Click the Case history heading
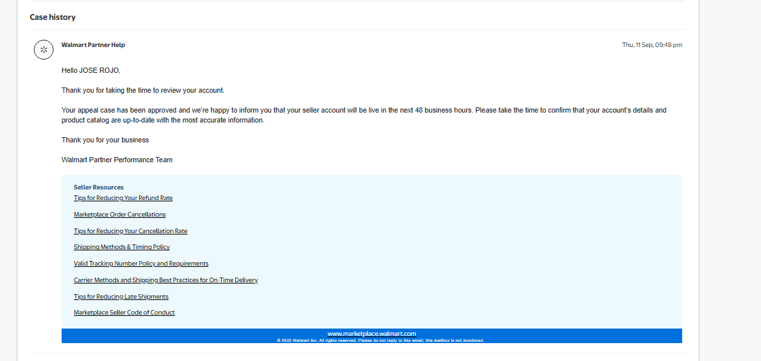Viewport: 761px width, 361px height. [52, 17]
